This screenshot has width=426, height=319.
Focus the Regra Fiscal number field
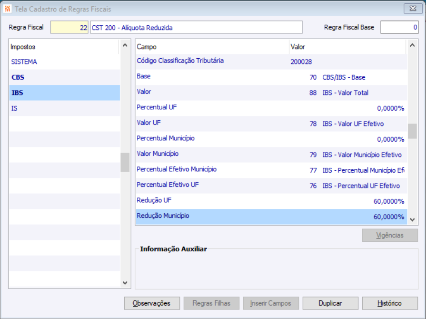point(69,28)
